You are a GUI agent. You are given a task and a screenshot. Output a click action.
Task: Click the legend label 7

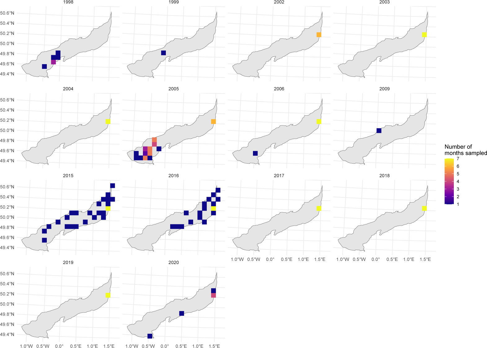click(x=458, y=159)
